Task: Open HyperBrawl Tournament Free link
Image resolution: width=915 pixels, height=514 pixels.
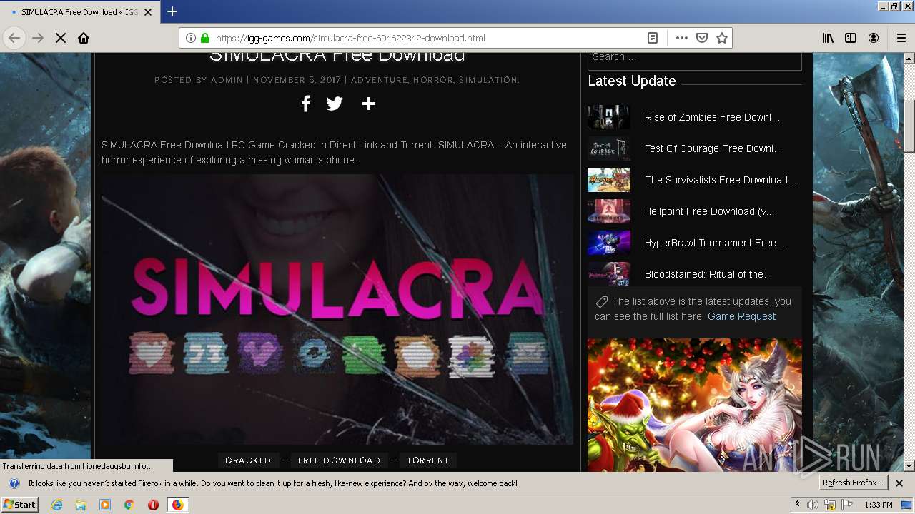Action: tap(715, 243)
